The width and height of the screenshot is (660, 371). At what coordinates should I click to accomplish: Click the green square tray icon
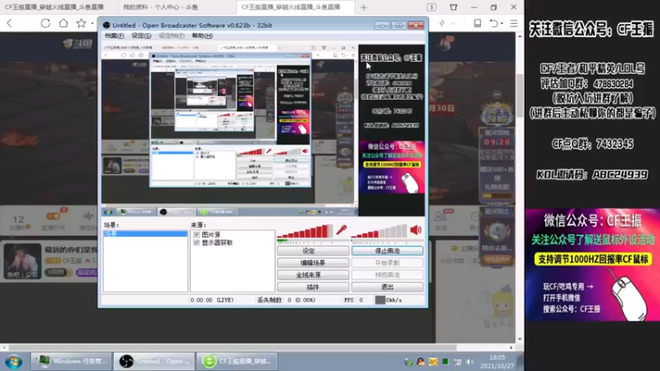(445, 361)
